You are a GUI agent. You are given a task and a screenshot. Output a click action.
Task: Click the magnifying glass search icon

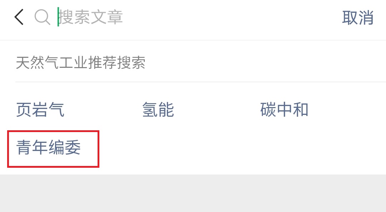(x=42, y=17)
